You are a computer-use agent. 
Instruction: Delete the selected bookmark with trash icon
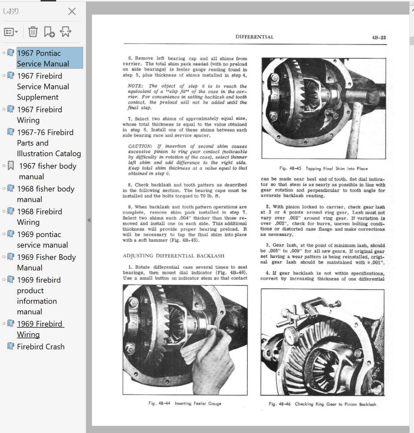point(33,32)
